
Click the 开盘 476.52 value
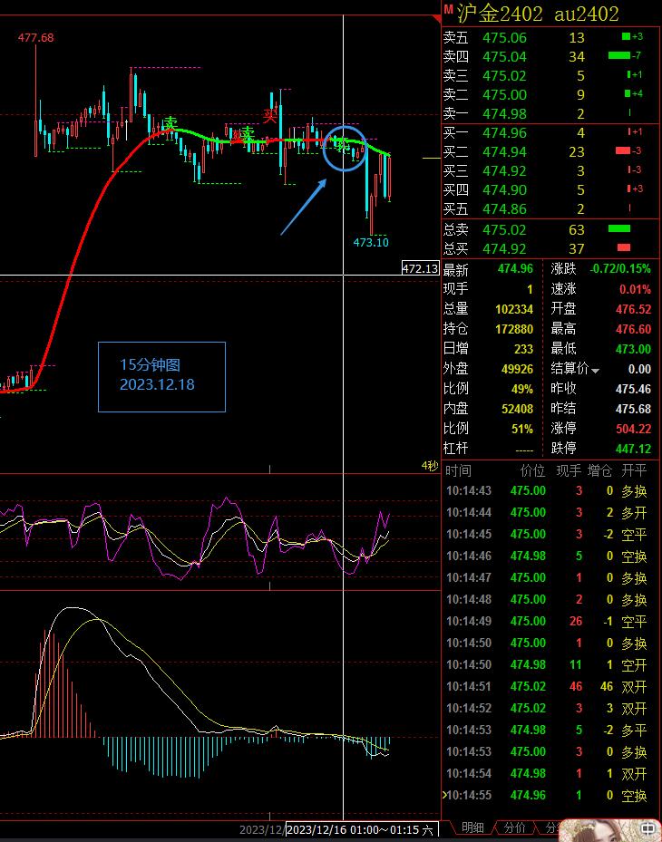634,309
